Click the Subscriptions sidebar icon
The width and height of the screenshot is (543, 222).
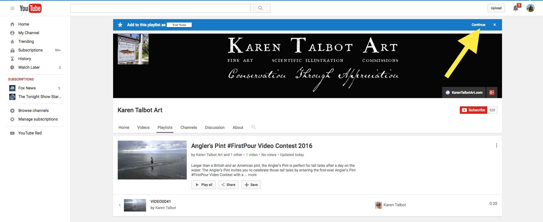(12, 50)
